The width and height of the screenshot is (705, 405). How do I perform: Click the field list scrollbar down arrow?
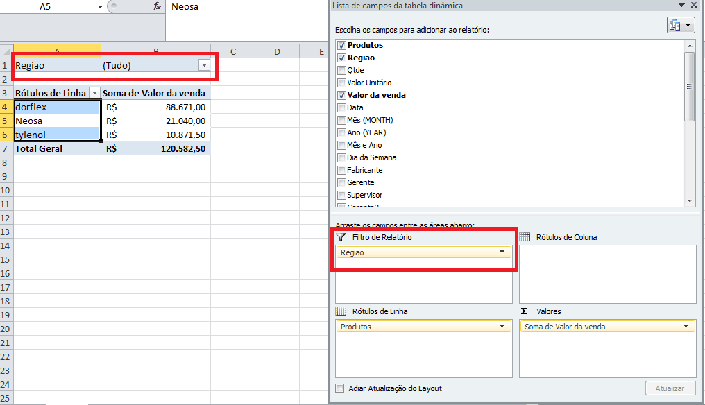[x=690, y=201]
